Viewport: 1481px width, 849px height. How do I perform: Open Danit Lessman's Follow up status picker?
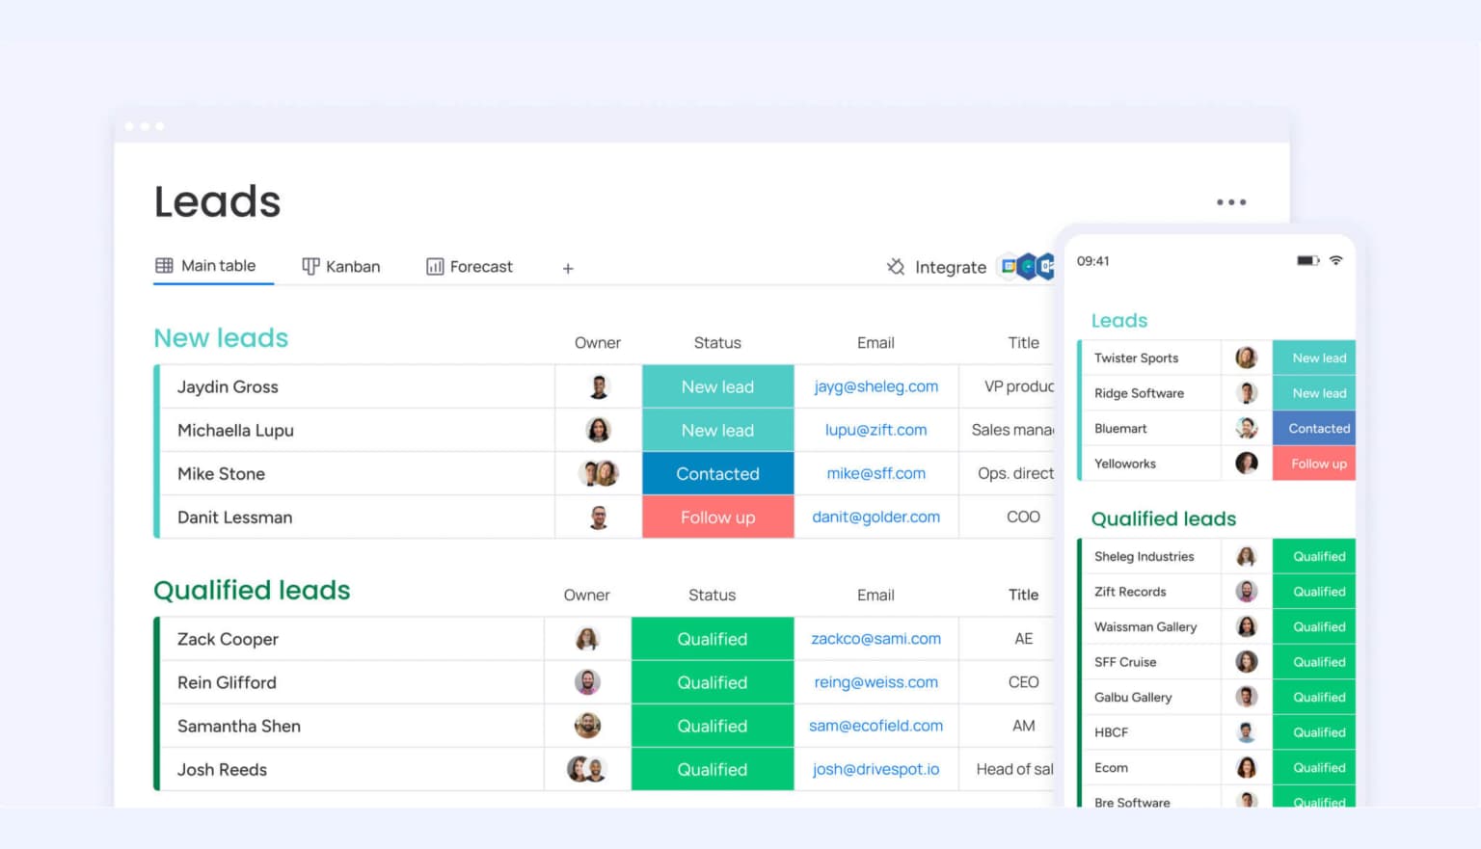[x=717, y=517]
